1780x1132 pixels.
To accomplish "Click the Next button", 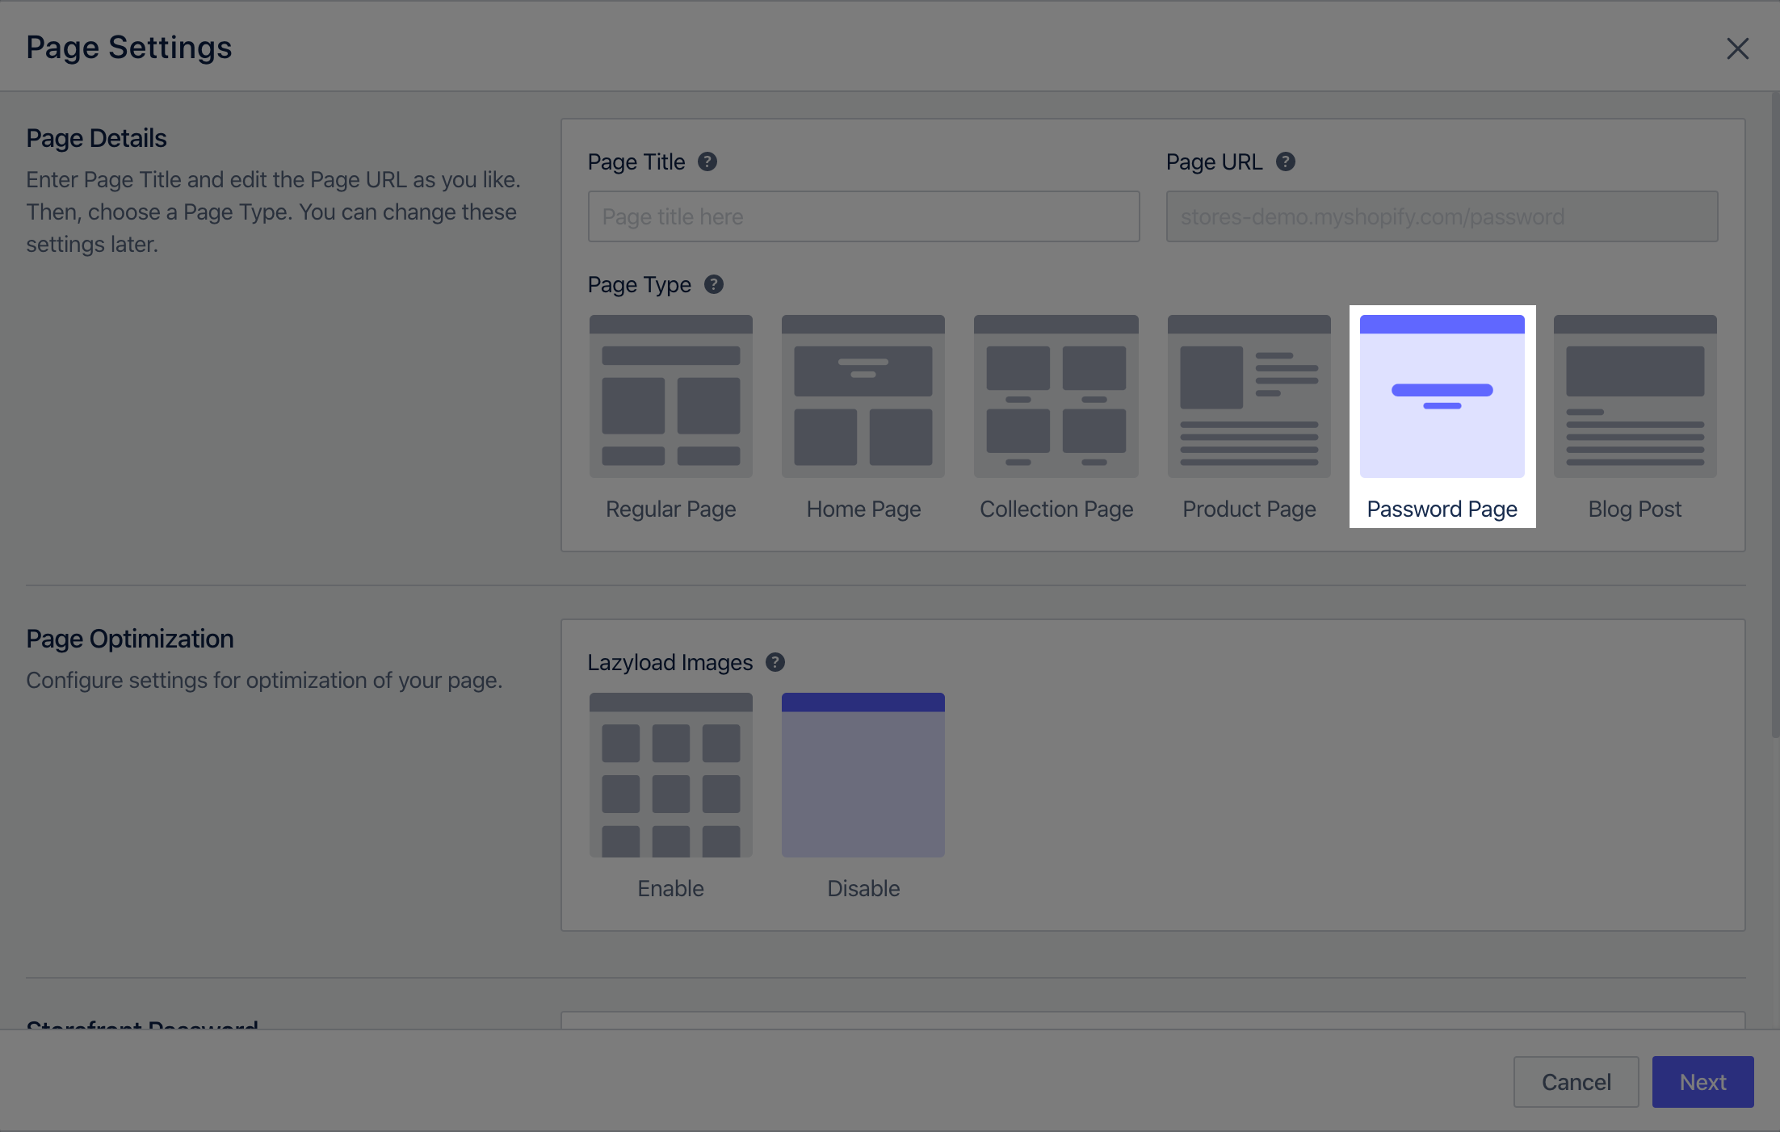I will 1702,1082.
